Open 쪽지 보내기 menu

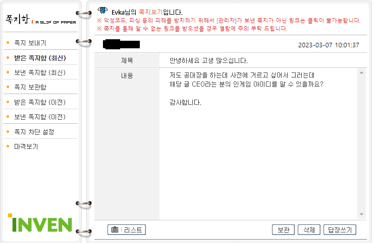click(x=30, y=43)
